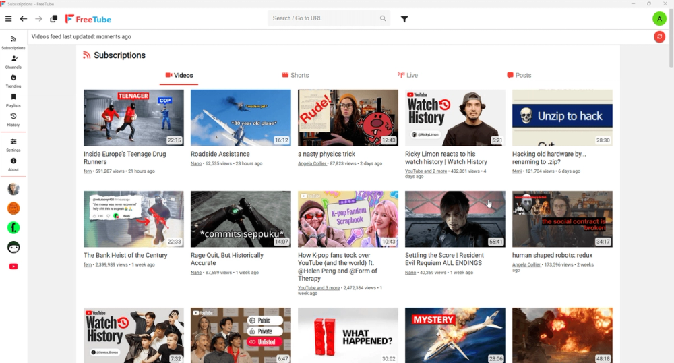This screenshot has height=363, width=674.
Task: Open the Resident Evil Requiem thumbnail
Action: pyautogui.click(x=455, y=219)
